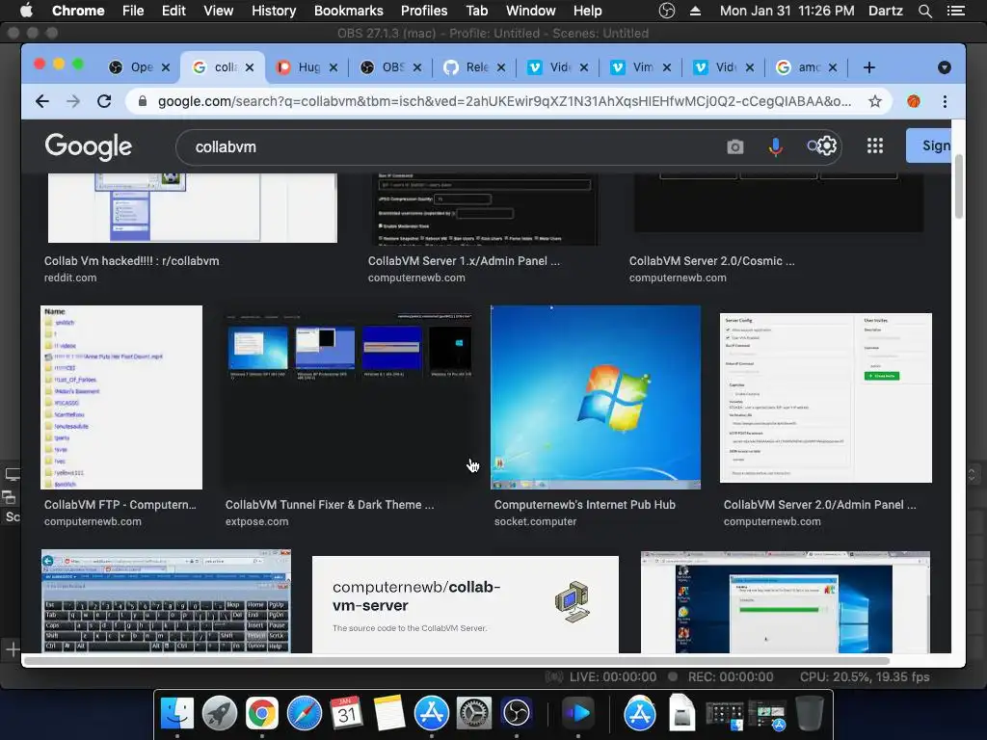Switch to the GitHub 'Rele' tab
The width and height of the screenshot is (987, 740).
(x=475, y=67)
